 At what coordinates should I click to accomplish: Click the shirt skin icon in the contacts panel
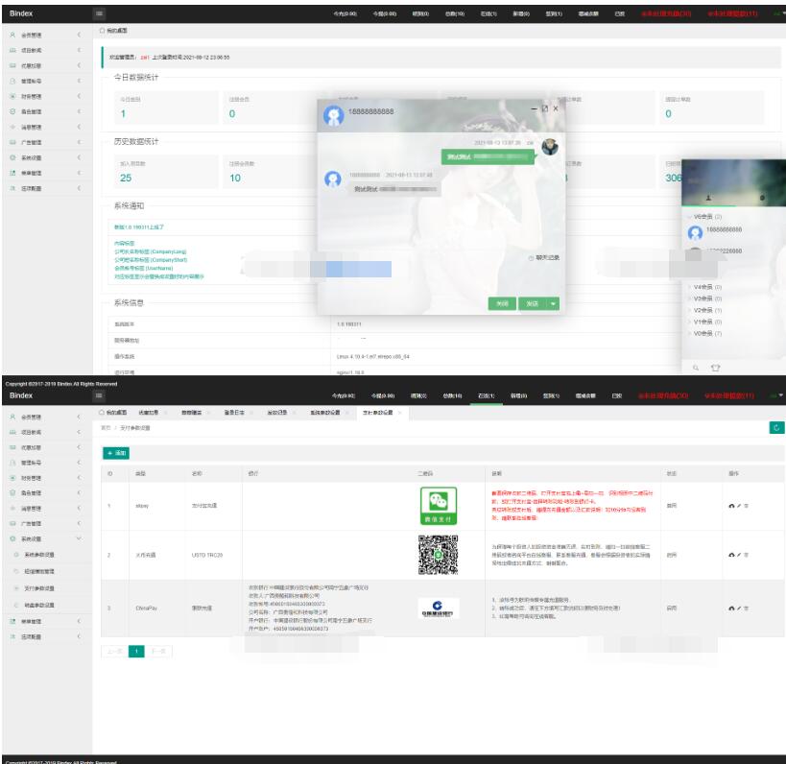[715, 367]
